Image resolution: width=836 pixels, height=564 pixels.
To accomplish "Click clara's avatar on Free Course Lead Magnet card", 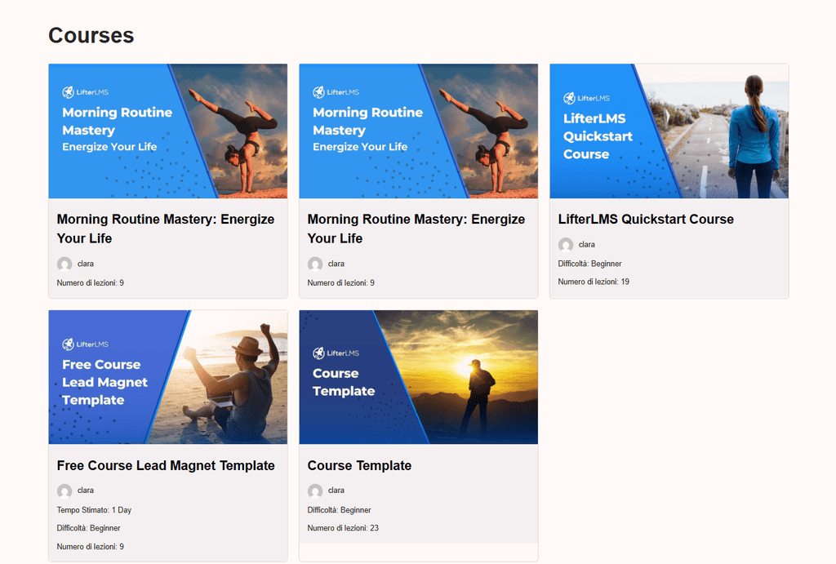I will coord(64,491).
